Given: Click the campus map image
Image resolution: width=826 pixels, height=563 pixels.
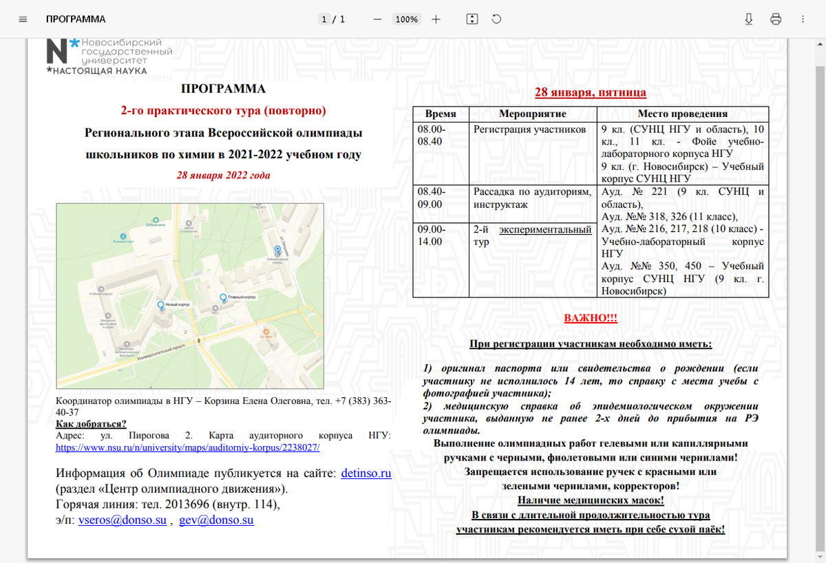Looking at the screenshot, I should [190, 297].
